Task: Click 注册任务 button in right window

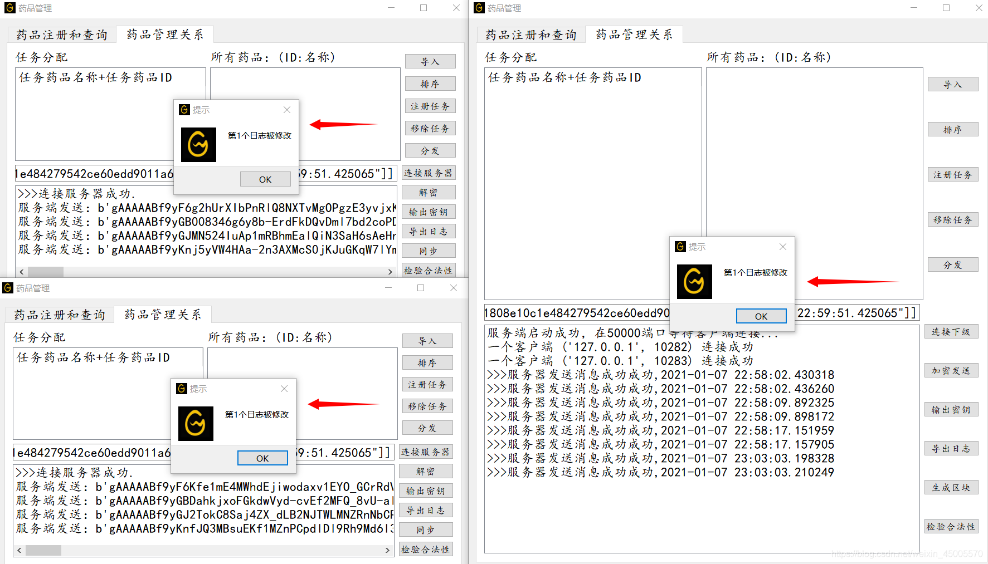Action: click(x=953, y=174)
